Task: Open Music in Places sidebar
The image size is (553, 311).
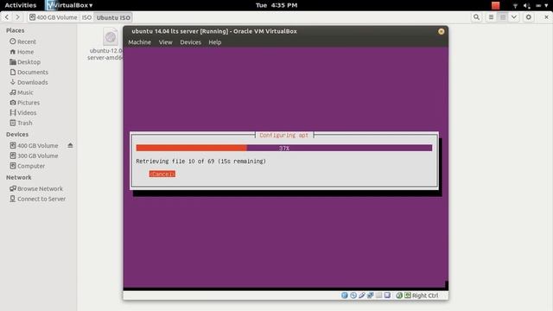Action: point(22,92)
